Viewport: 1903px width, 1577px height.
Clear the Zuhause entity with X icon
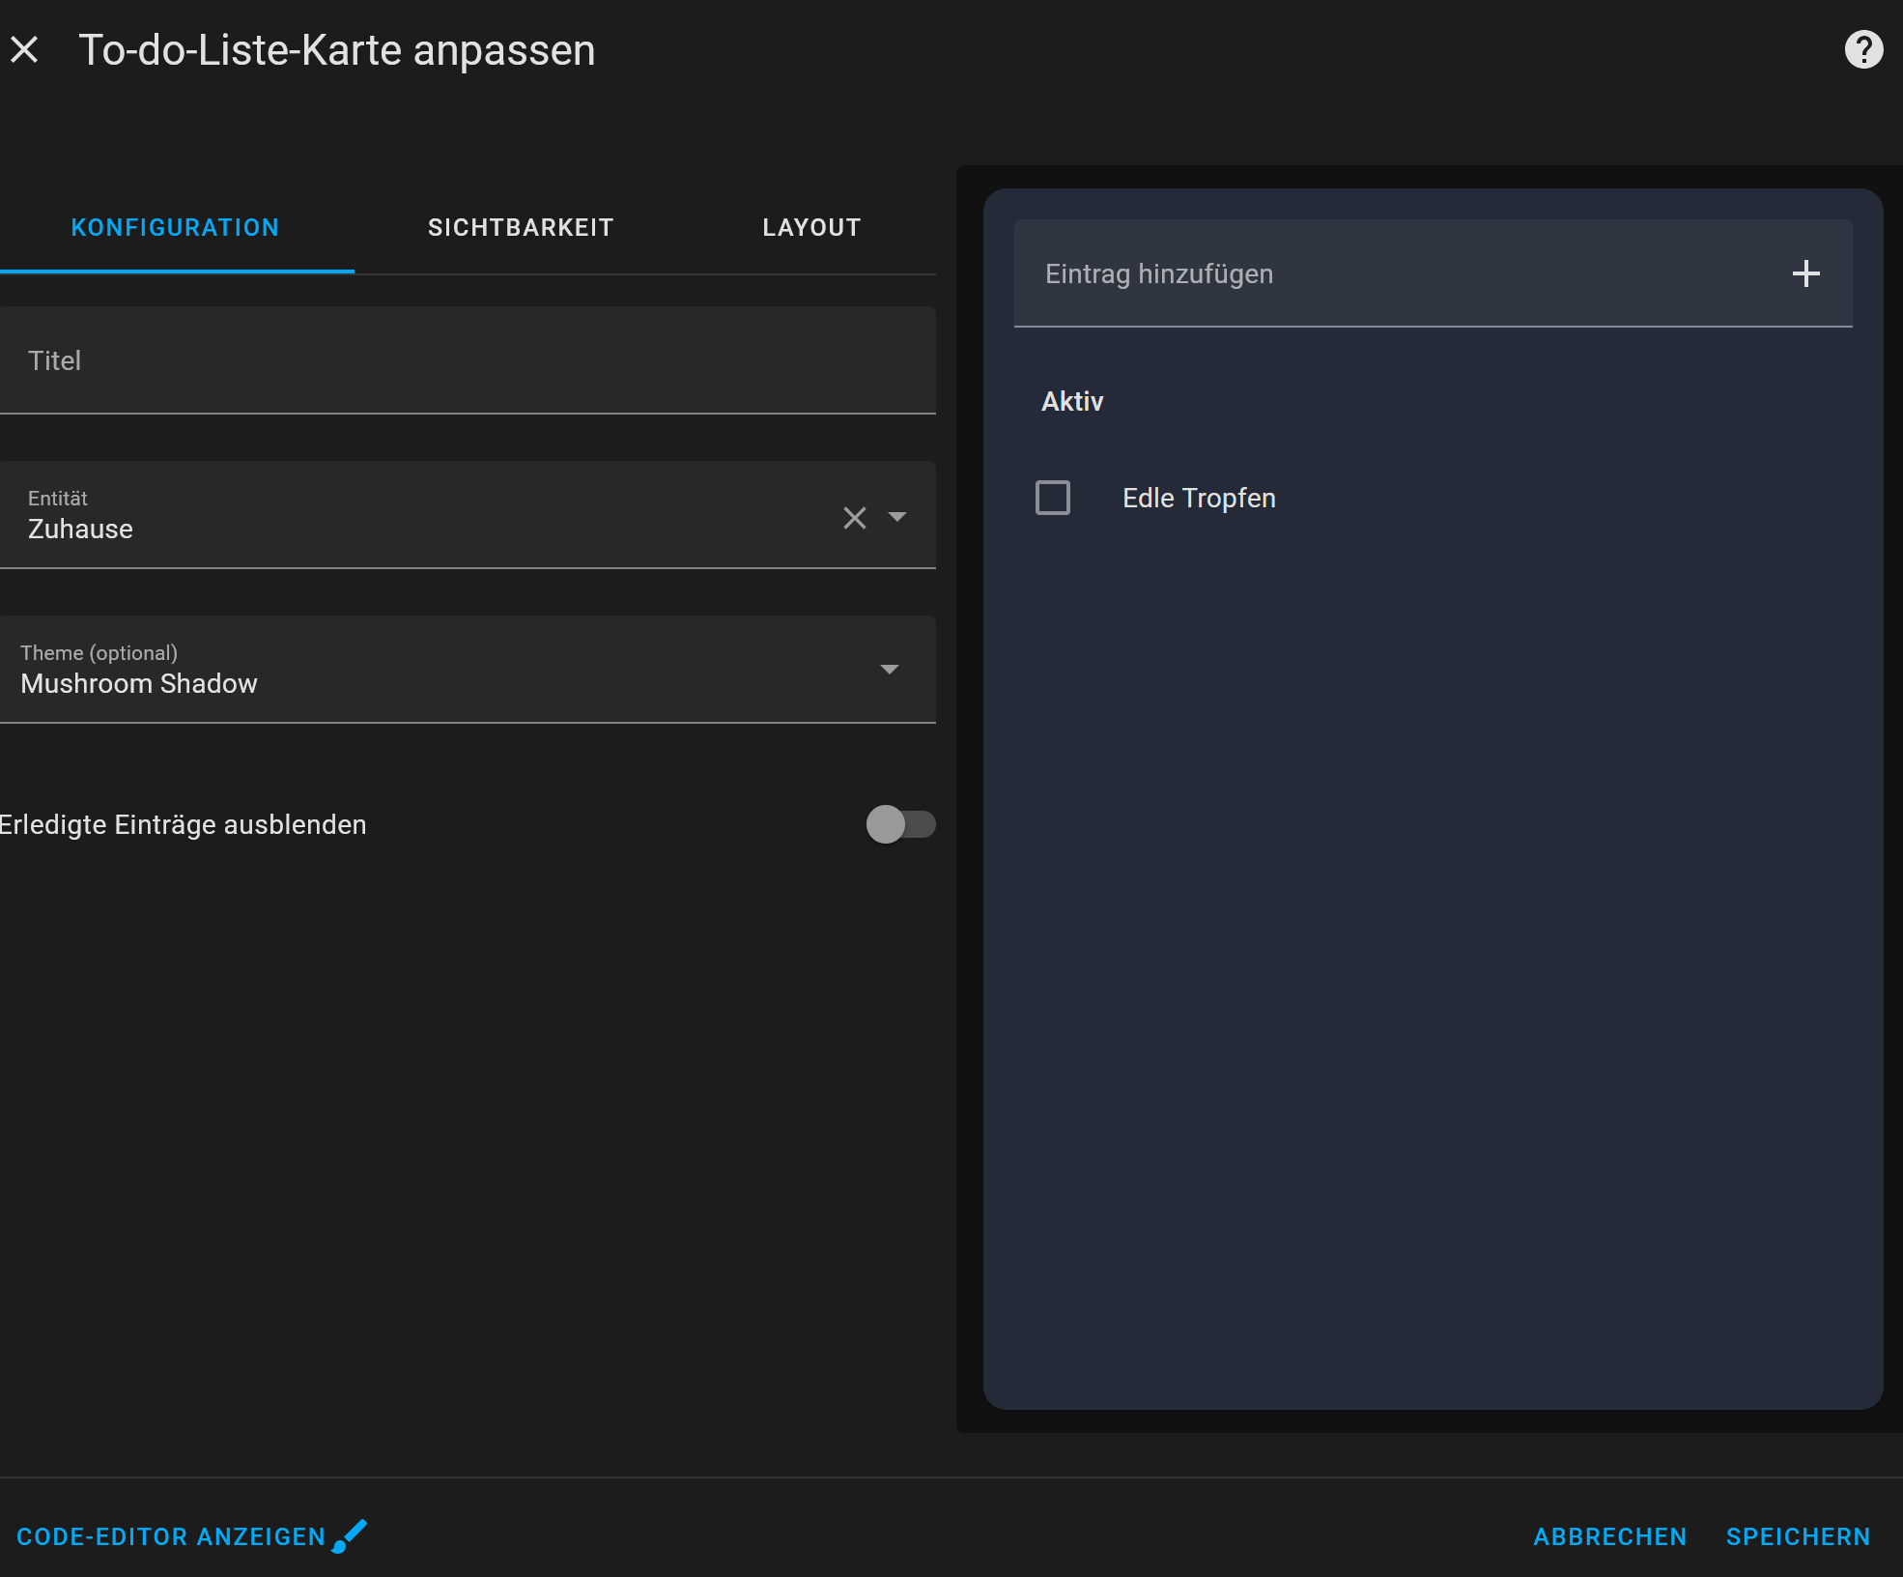[x=854, y=518]
